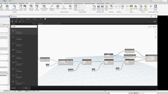
Task: Launch Dynamo Player
Action: 155,8
